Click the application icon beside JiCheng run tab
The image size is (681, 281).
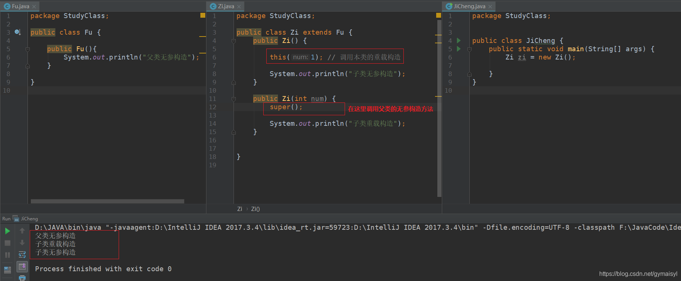pos(16,218)
